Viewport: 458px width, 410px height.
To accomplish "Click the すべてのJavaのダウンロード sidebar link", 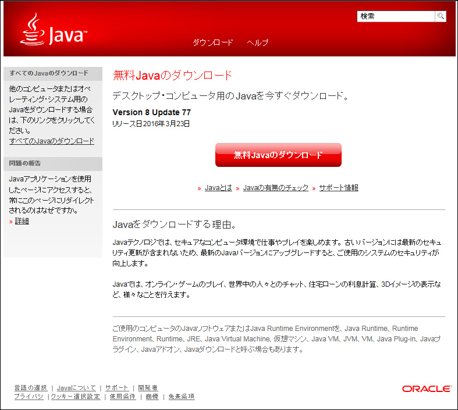I will pos(52,141).
